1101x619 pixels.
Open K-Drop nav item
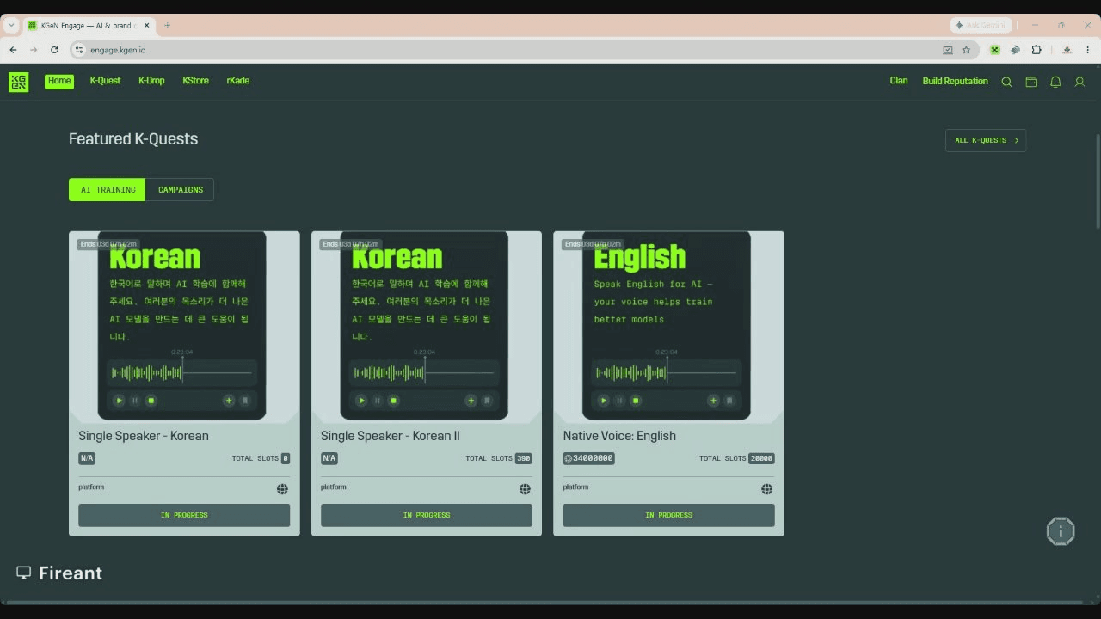coord(151,81)
